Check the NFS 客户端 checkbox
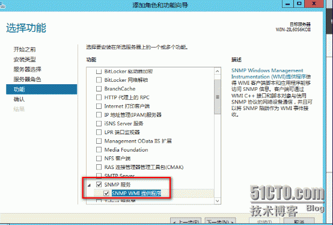Image resolution: width=333 pixels, height=225 pixels. 99,158
